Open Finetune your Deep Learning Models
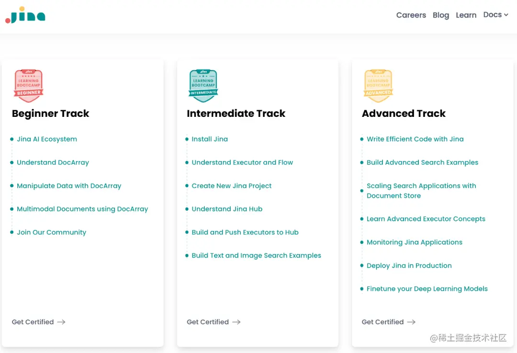 [427, 289]
